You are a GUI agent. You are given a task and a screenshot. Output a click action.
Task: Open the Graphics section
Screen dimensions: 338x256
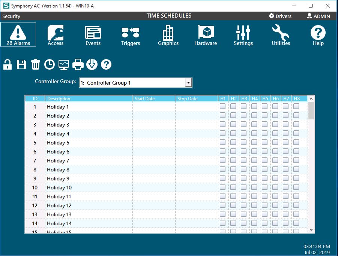tap(168, 35)
